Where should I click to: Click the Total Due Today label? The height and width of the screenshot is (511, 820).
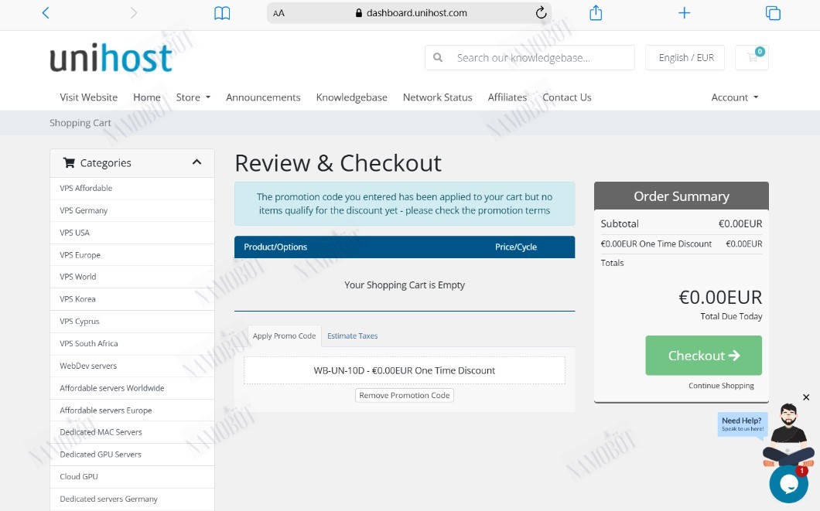731,316
